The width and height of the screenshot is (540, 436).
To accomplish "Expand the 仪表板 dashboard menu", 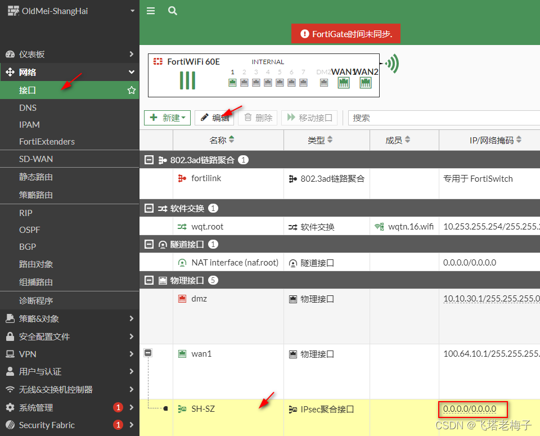I will coord(70,54).
